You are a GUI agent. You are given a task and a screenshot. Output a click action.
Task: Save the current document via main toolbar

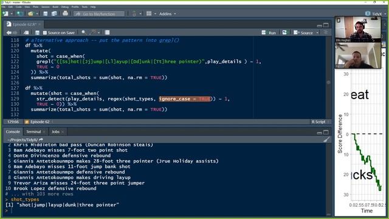tap(46, 13)
